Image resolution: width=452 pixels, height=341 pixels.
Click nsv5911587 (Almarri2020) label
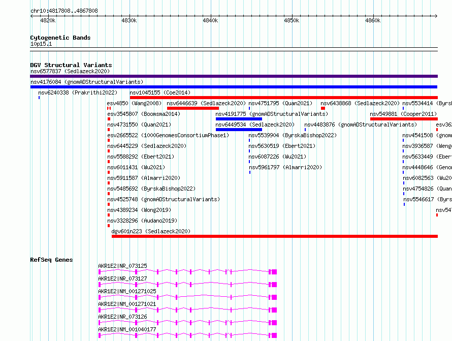coord(144,178)
